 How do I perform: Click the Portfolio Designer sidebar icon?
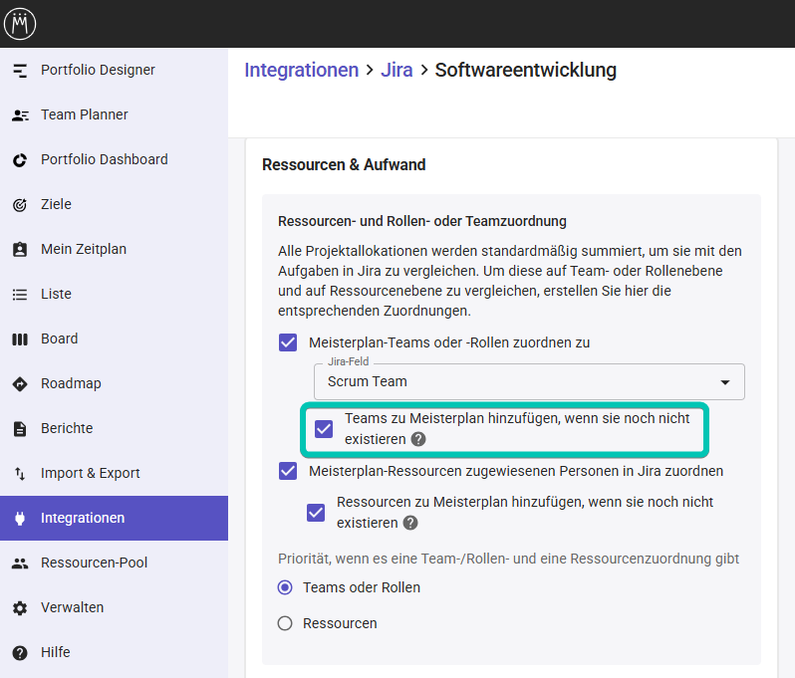(20, 71)
